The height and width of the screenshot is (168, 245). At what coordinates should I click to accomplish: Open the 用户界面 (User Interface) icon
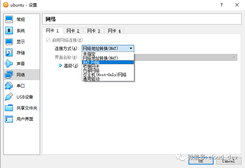pos(9,119)
